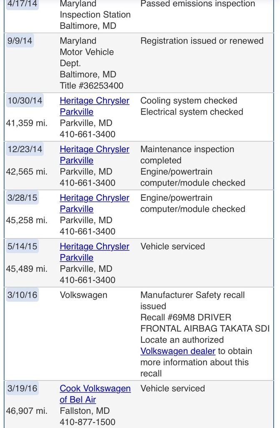Follow the Volkswagen dealer link

click(x=178, y=351)
